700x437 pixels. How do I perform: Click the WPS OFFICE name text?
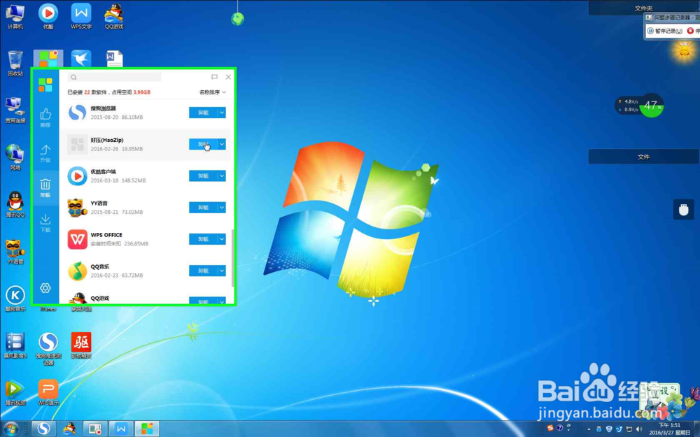point(106,235)
